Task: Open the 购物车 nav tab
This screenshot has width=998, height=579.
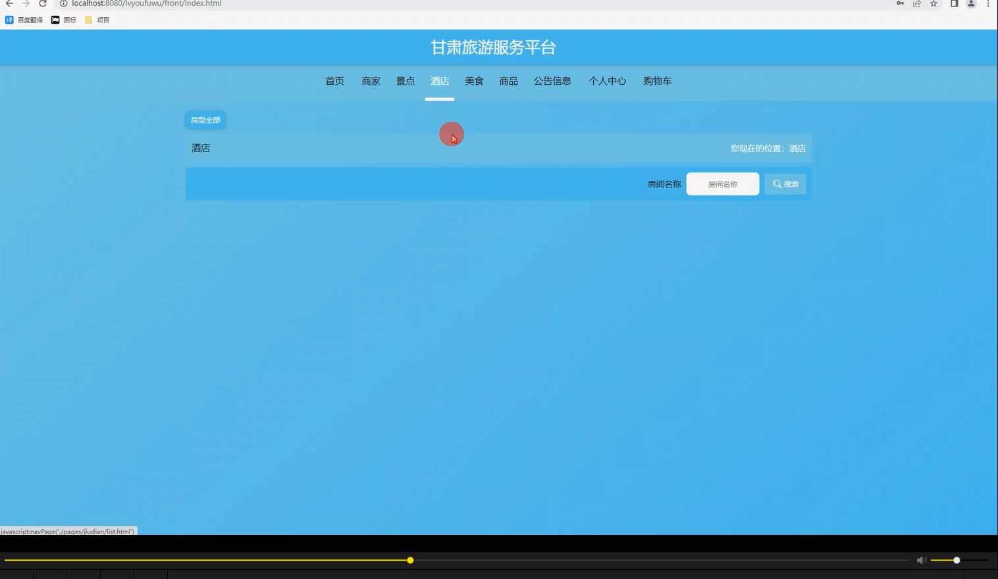Action: pyautogui.click(x=657, y=81)
